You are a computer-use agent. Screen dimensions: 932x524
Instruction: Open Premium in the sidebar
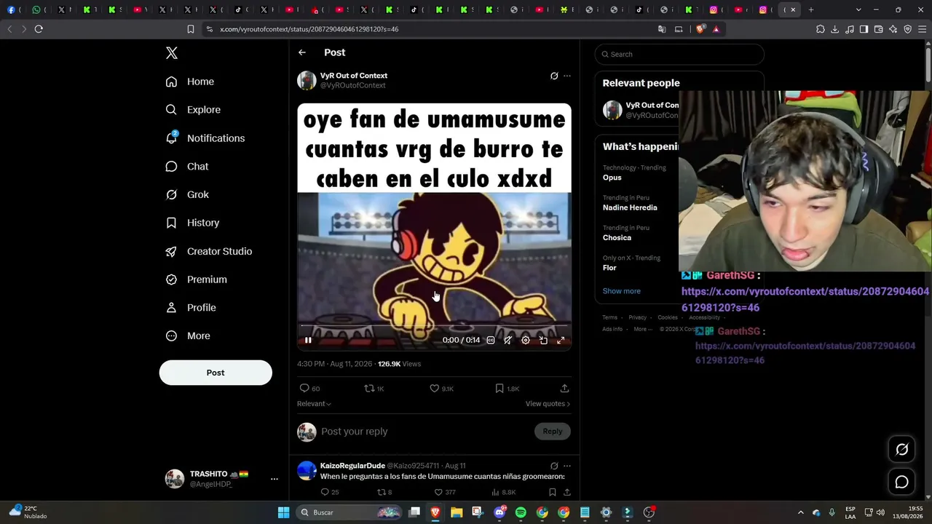(197, 279)
